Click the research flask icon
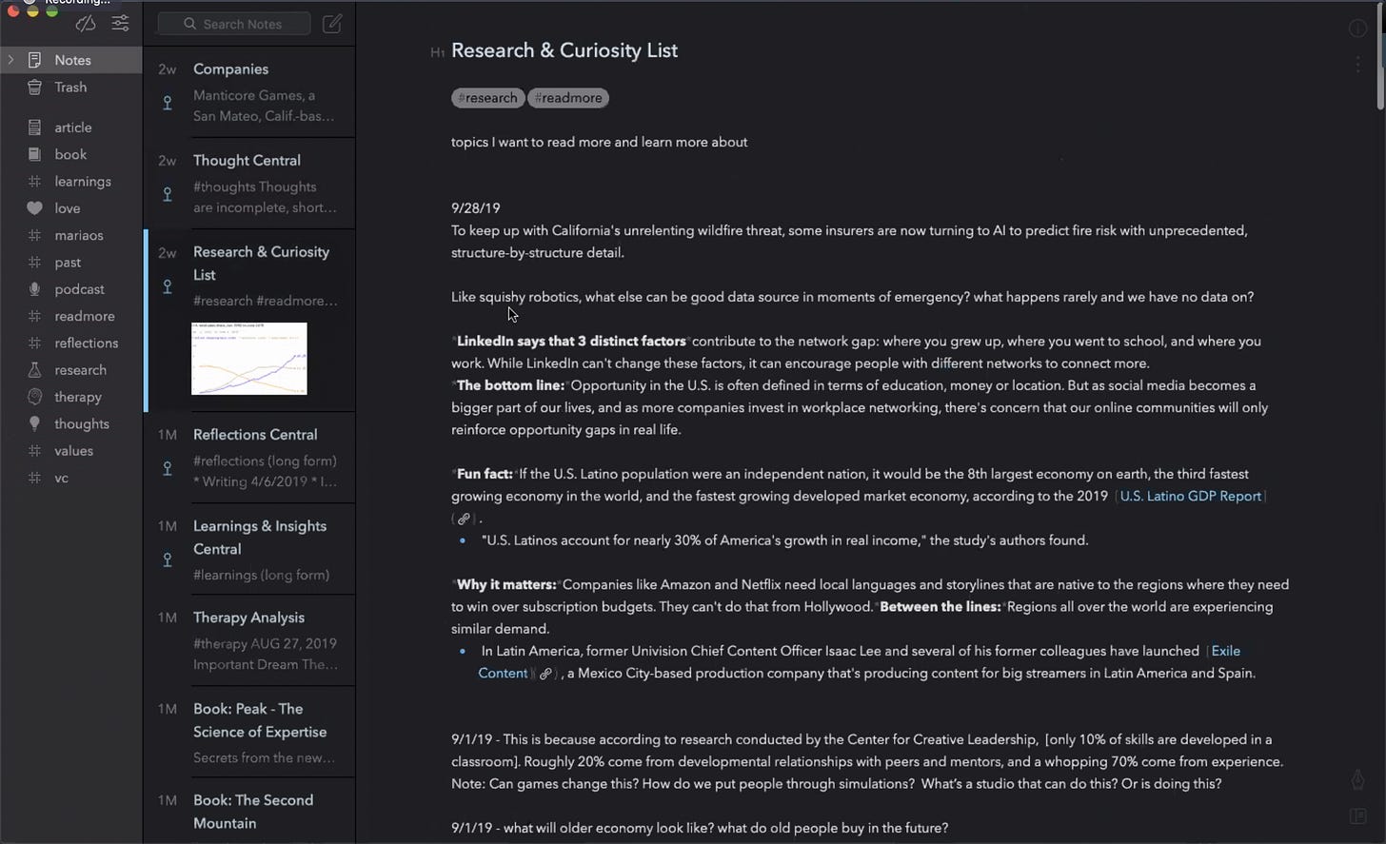This screenshot has width=1386, height=844. [x=34, y=370]
